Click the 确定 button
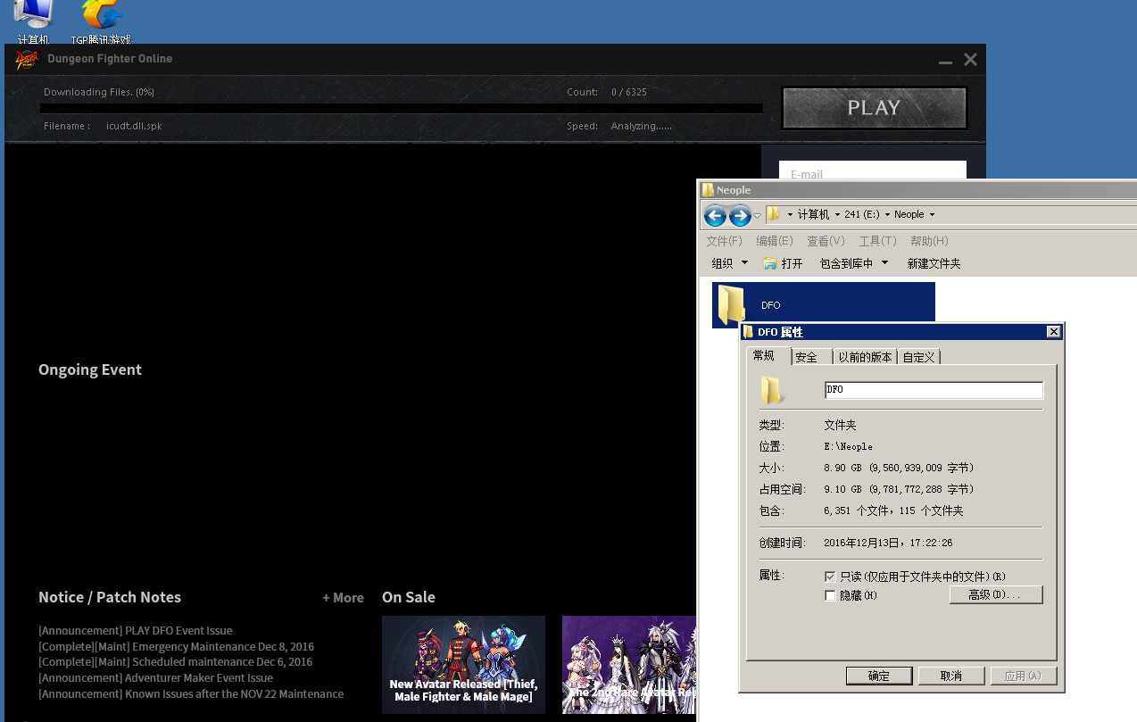The width and height of the screenshot is (1137, 722). pos(879,676)
